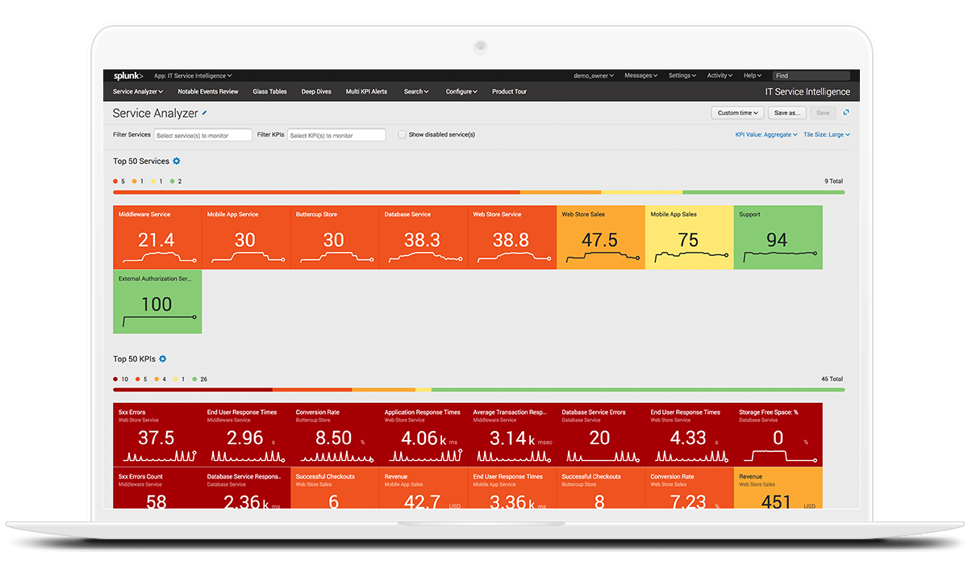Open Successful Checkouts tile for Buttercup Store

[x=601, y=488]
